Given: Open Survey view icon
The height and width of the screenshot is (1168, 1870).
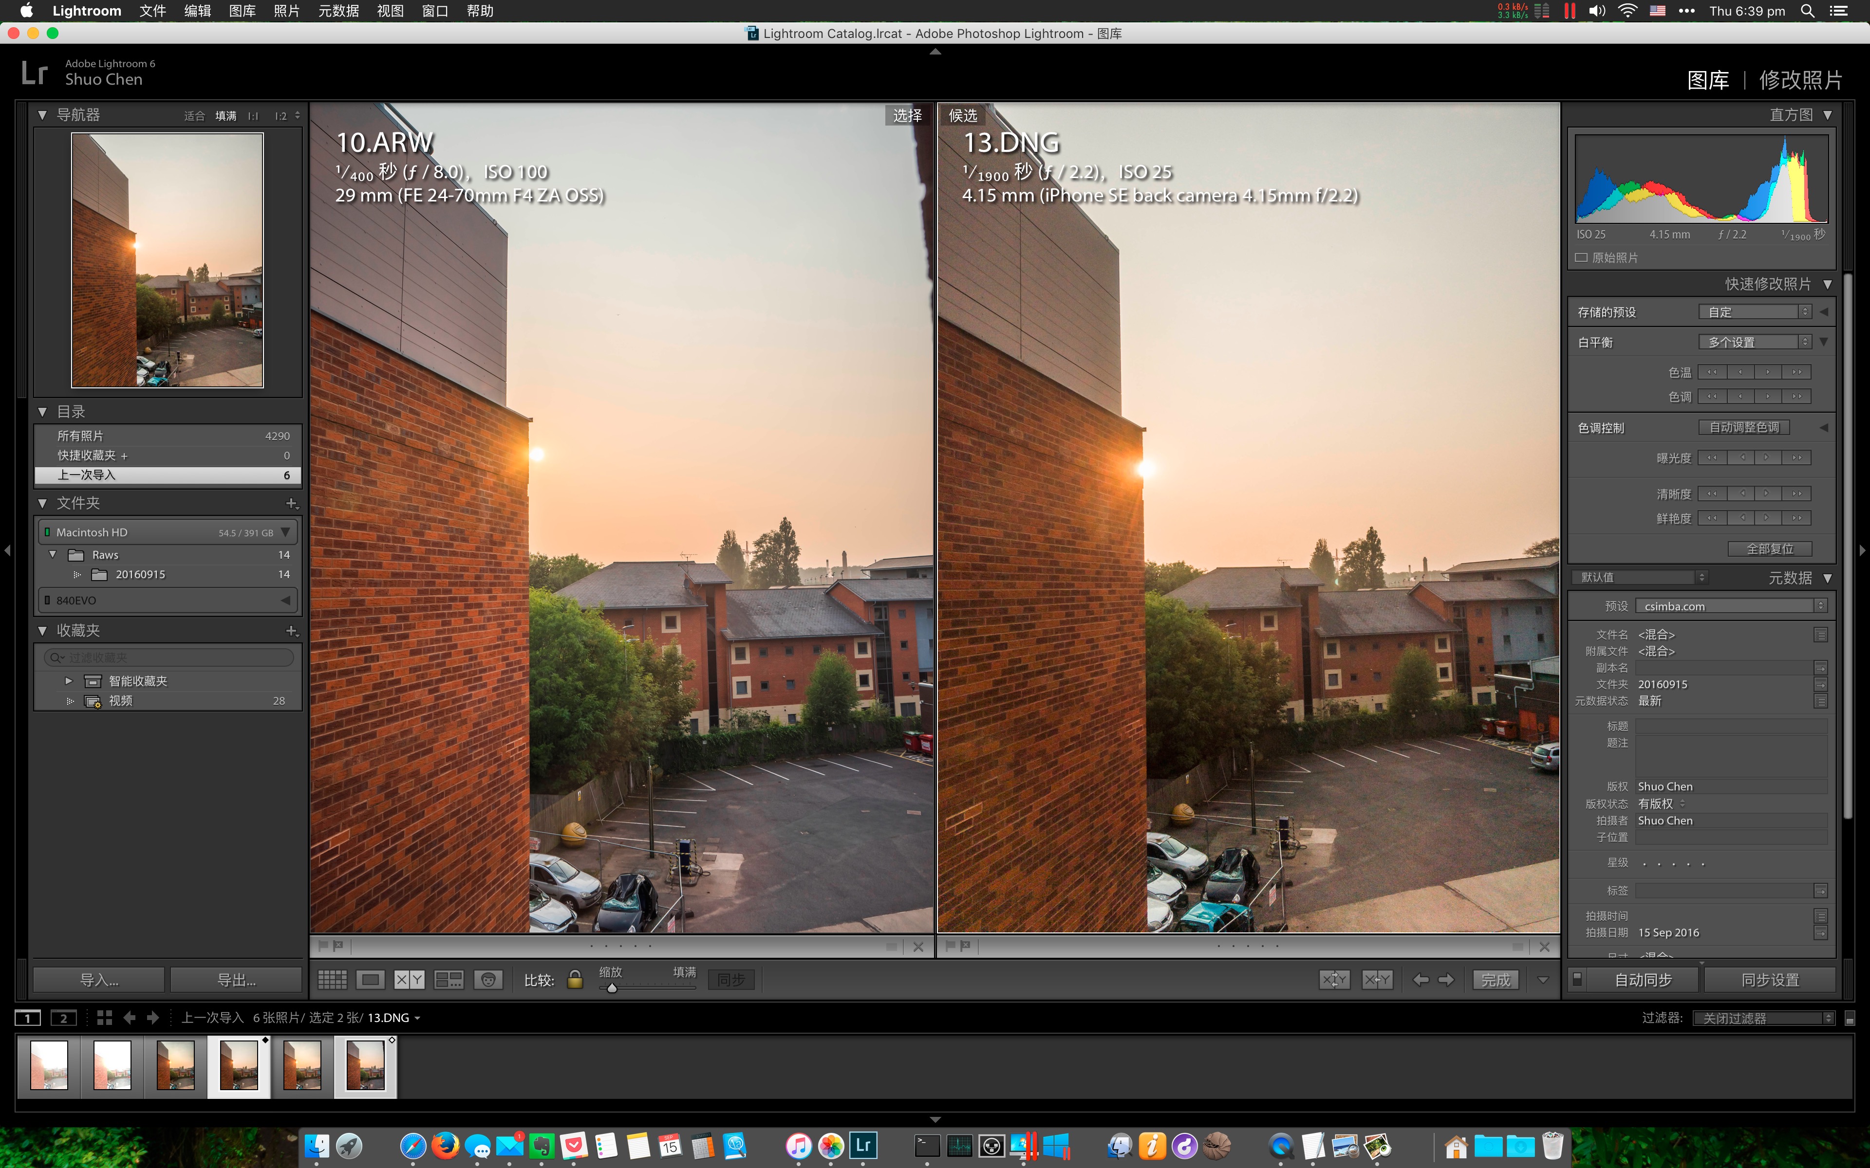Looking at the screenshot, I should 448,980.
